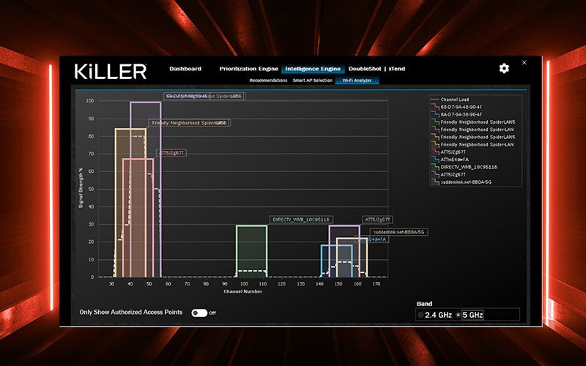Screen dimensions: 586x366
Task: Click the 6A-D7-9A-38-90-4F legend icon
Action: pyautogui.click(x=435, y=114)
